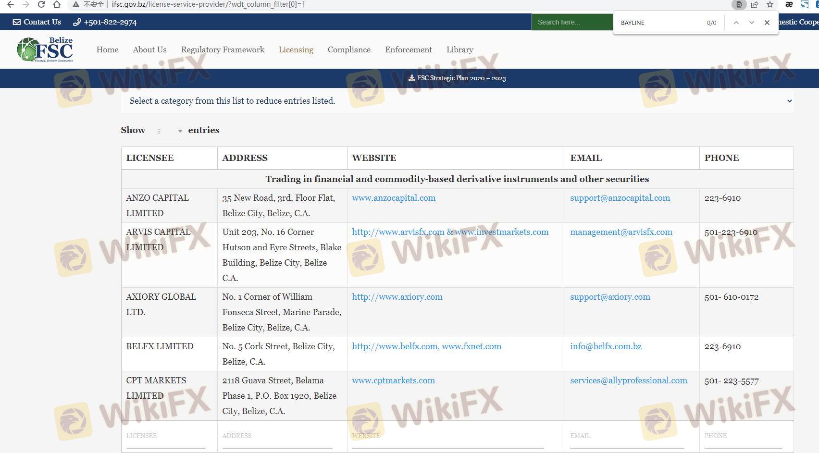Bookmark page with star icon

770,4
